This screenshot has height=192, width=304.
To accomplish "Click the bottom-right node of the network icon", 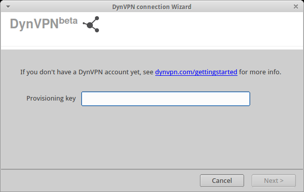I will pyautogui.click(x=97, y=30).
